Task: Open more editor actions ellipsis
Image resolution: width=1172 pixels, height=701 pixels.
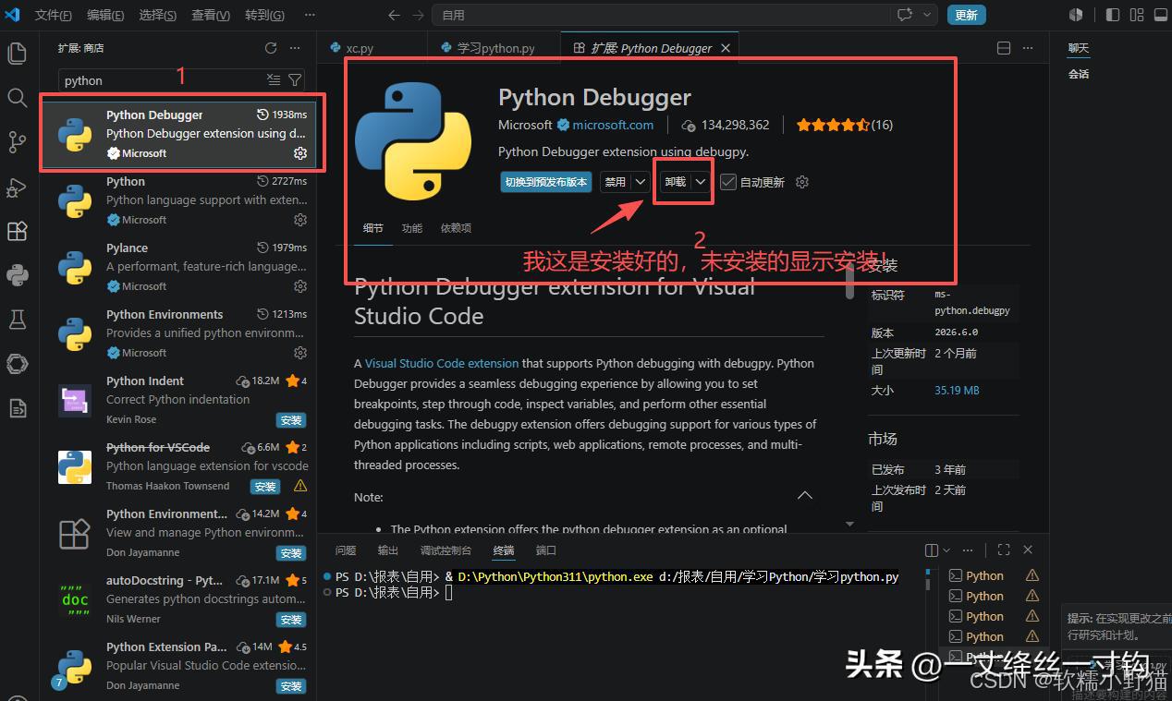Action: click(1028, 48)
